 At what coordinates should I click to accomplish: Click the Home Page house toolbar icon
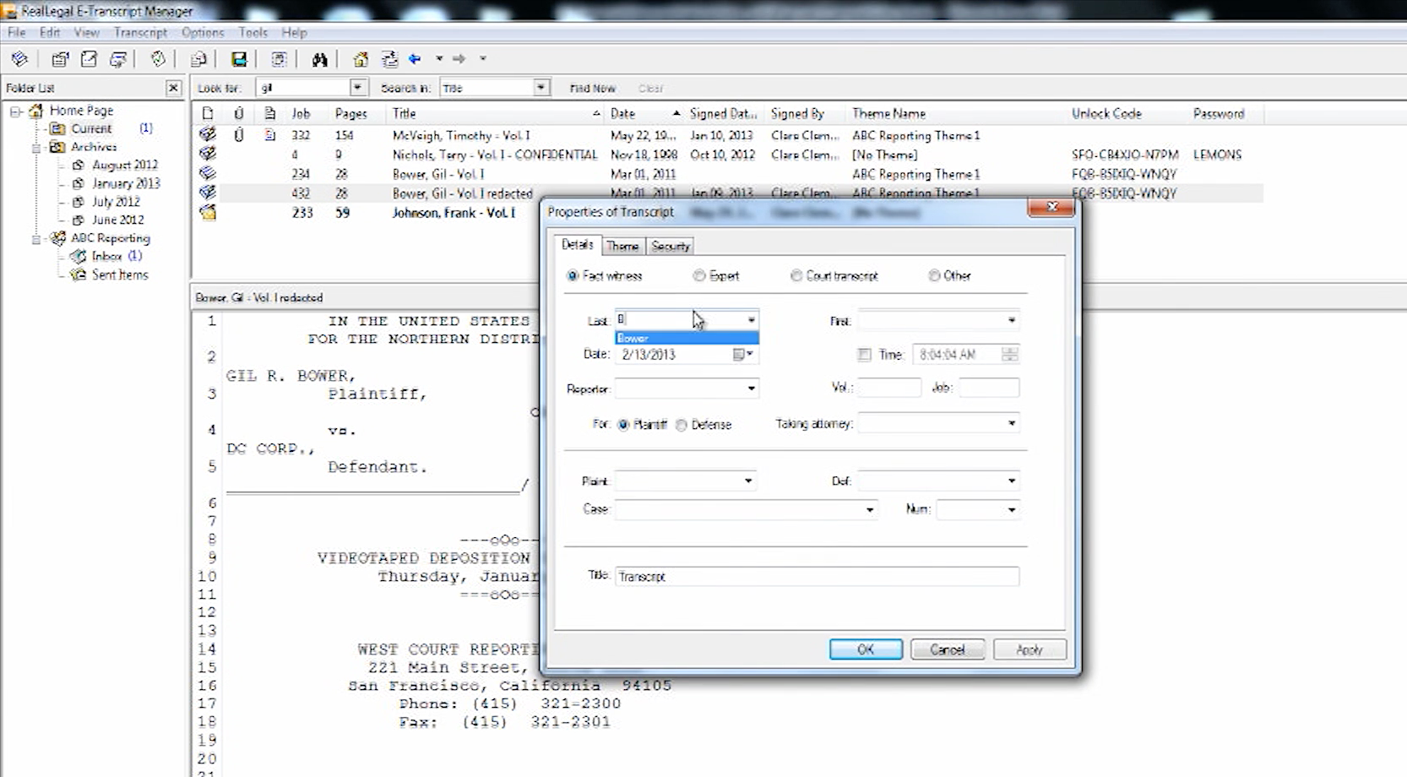(x=361, y=59)
